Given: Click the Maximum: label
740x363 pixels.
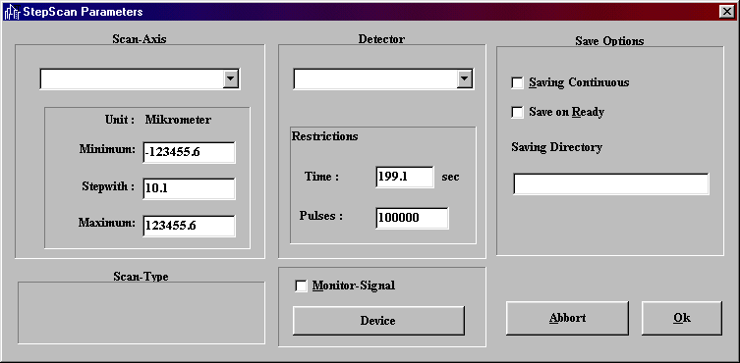Looking at the screenshot, I should coord(107,223).
